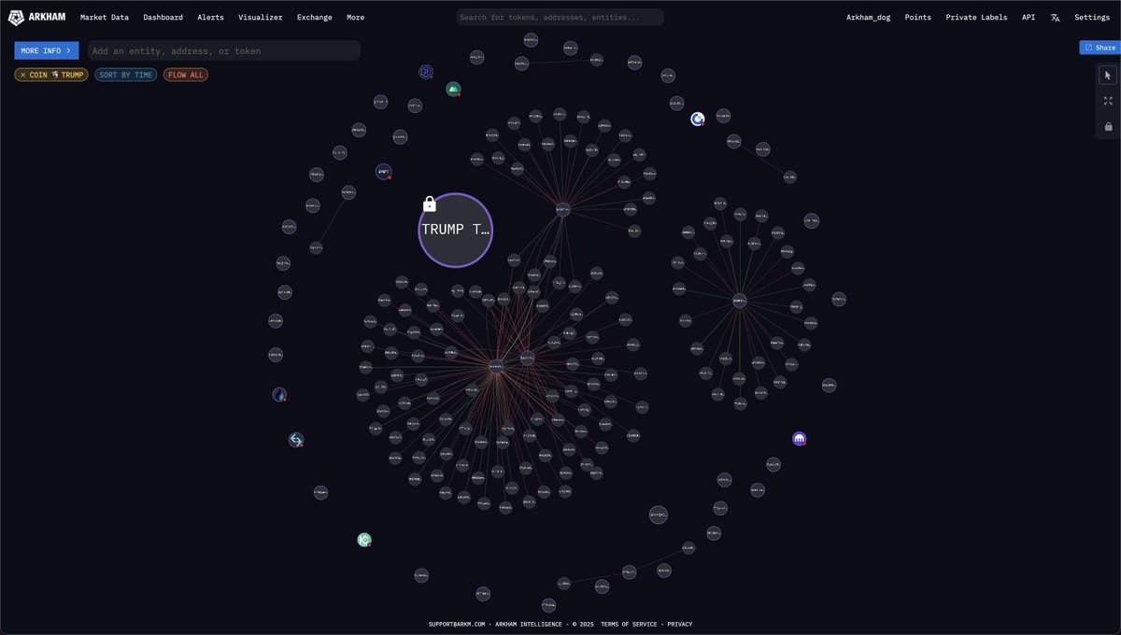Select the pointer cursor tool
This screenshot has height=635, width=1121.
pos(1108,76)
